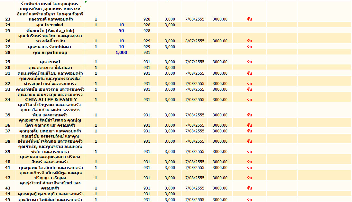
Task: Select 931 value in arjarhnnop row
Action: pos(147,53)
